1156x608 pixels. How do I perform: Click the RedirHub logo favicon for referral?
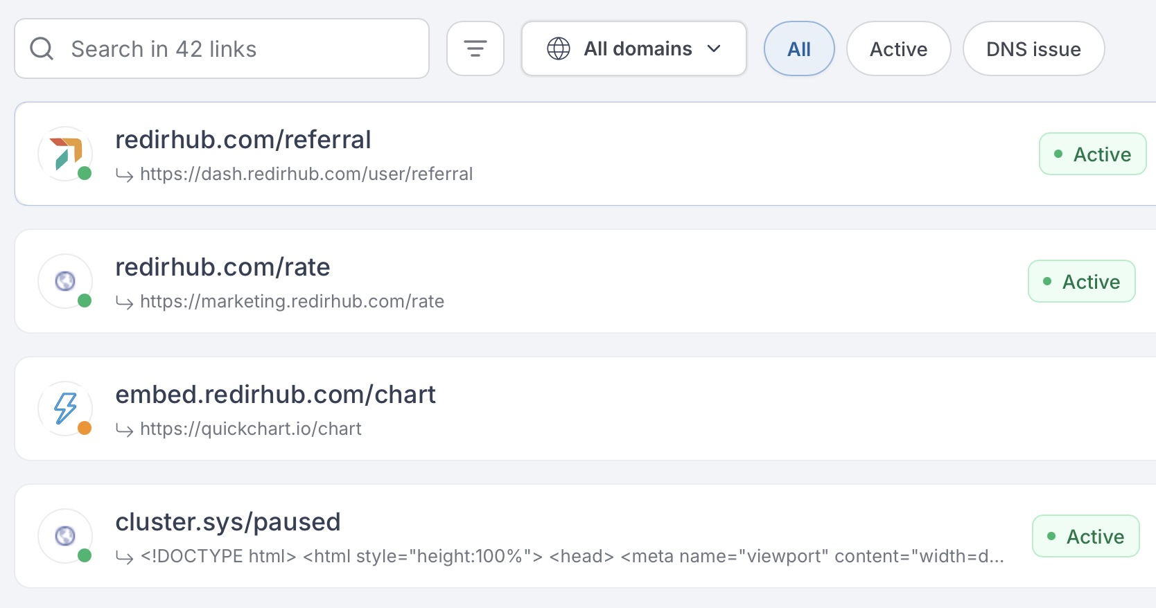(66, 153)
